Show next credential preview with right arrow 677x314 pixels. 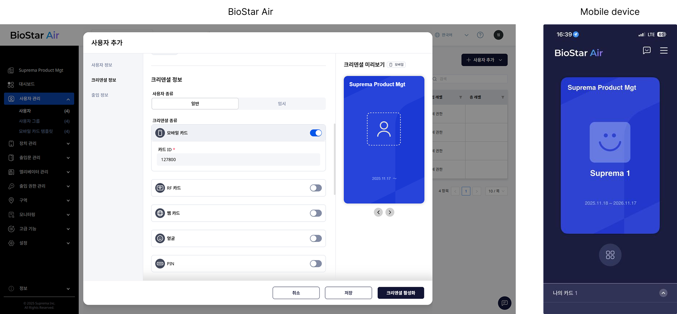click(390, 212)
